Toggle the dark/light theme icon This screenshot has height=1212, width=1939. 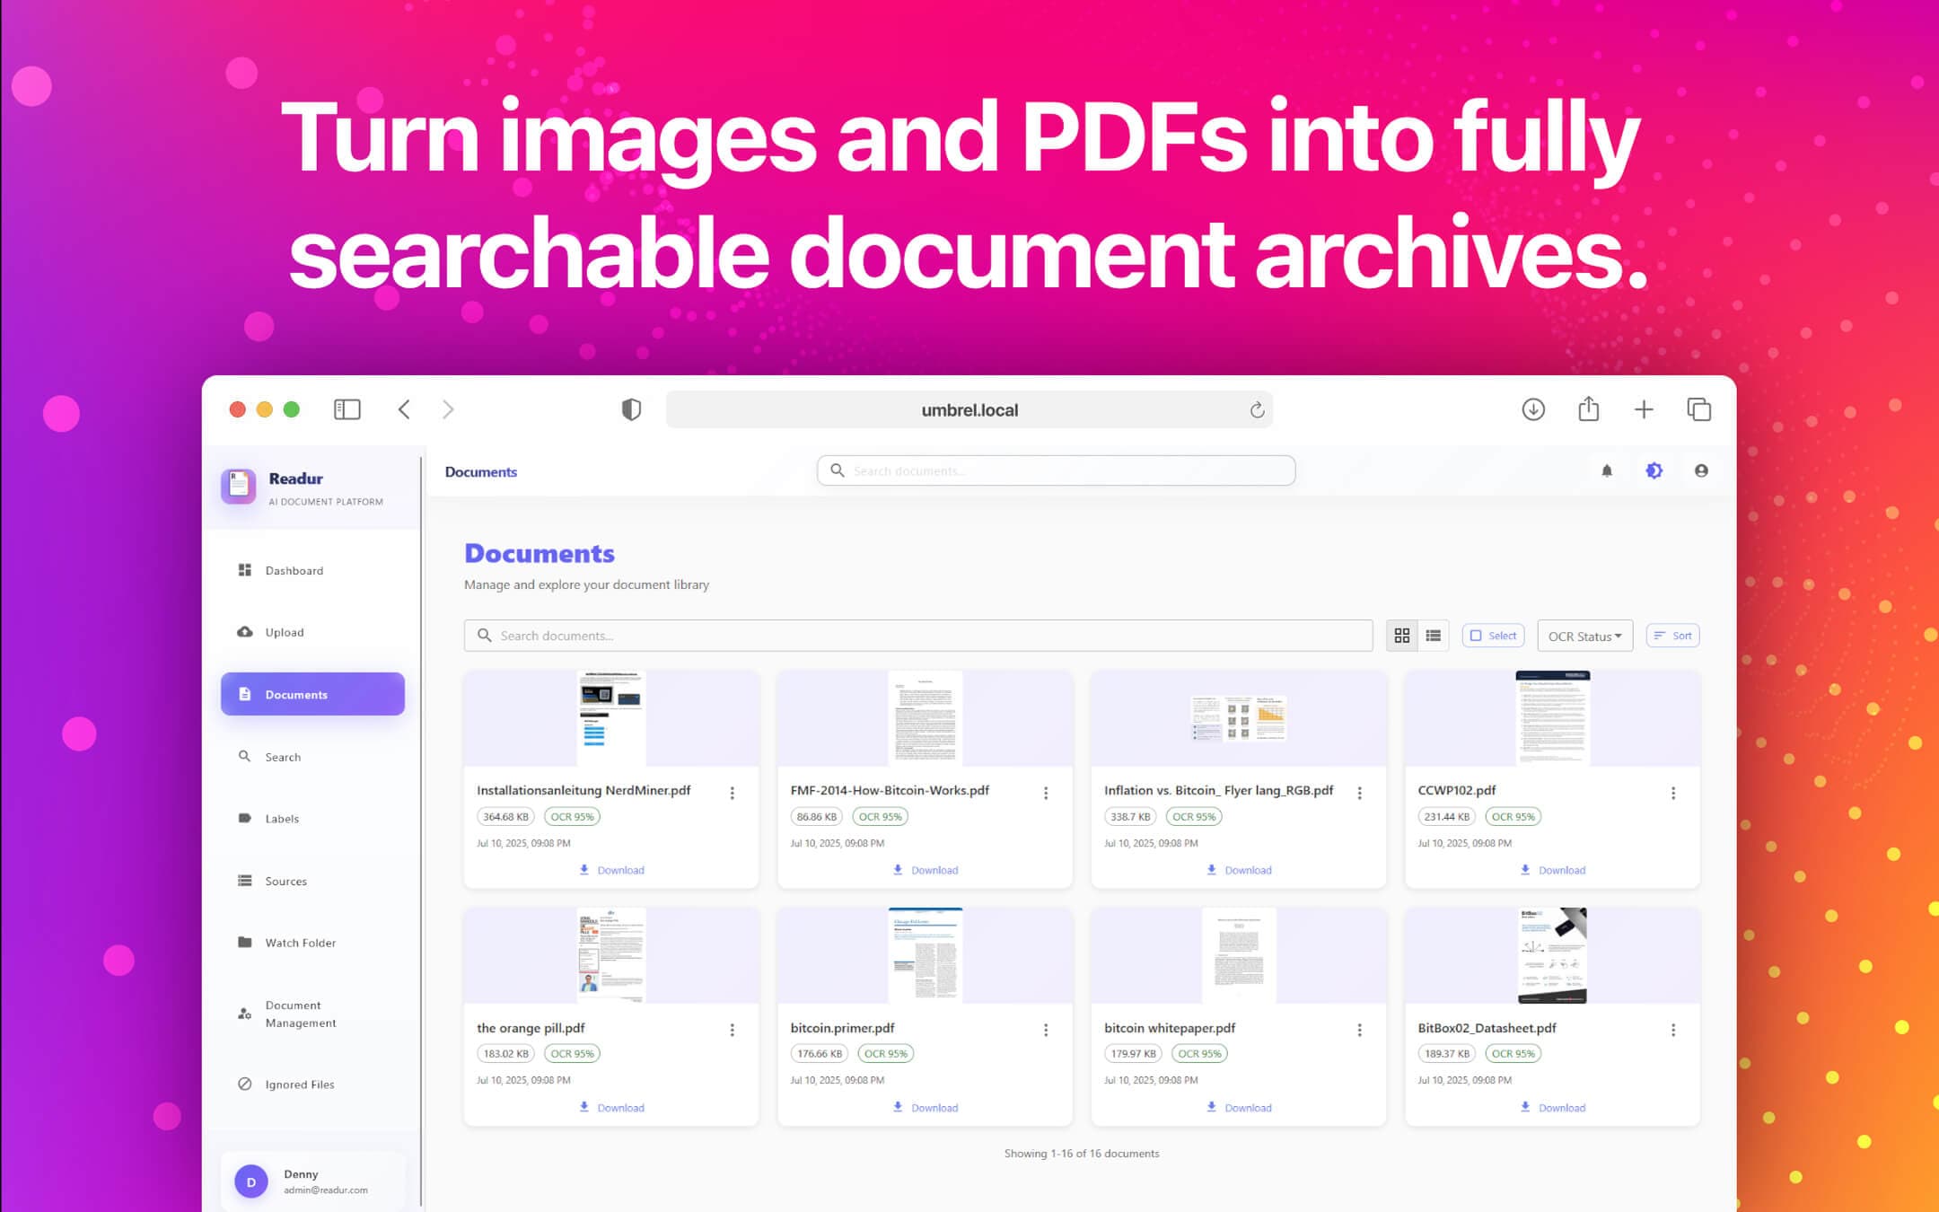(x=1654, y=470)
